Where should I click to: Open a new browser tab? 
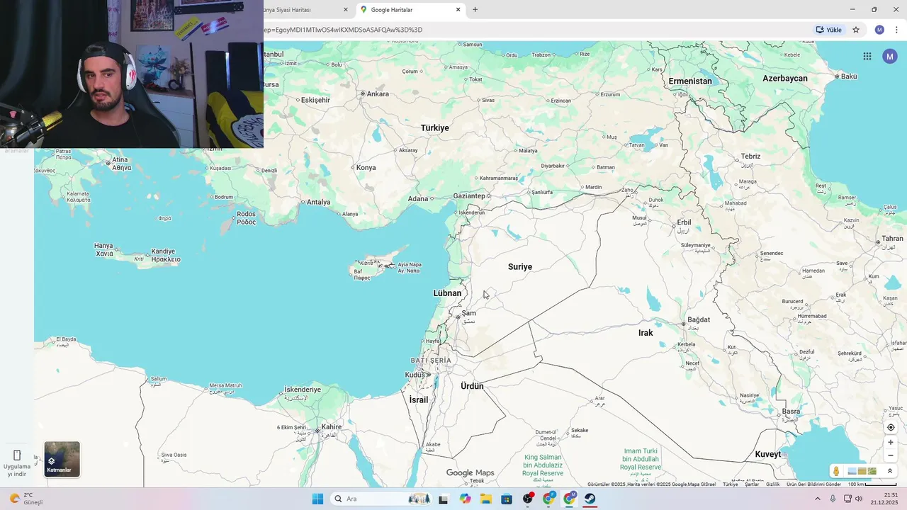pos(475,10)
